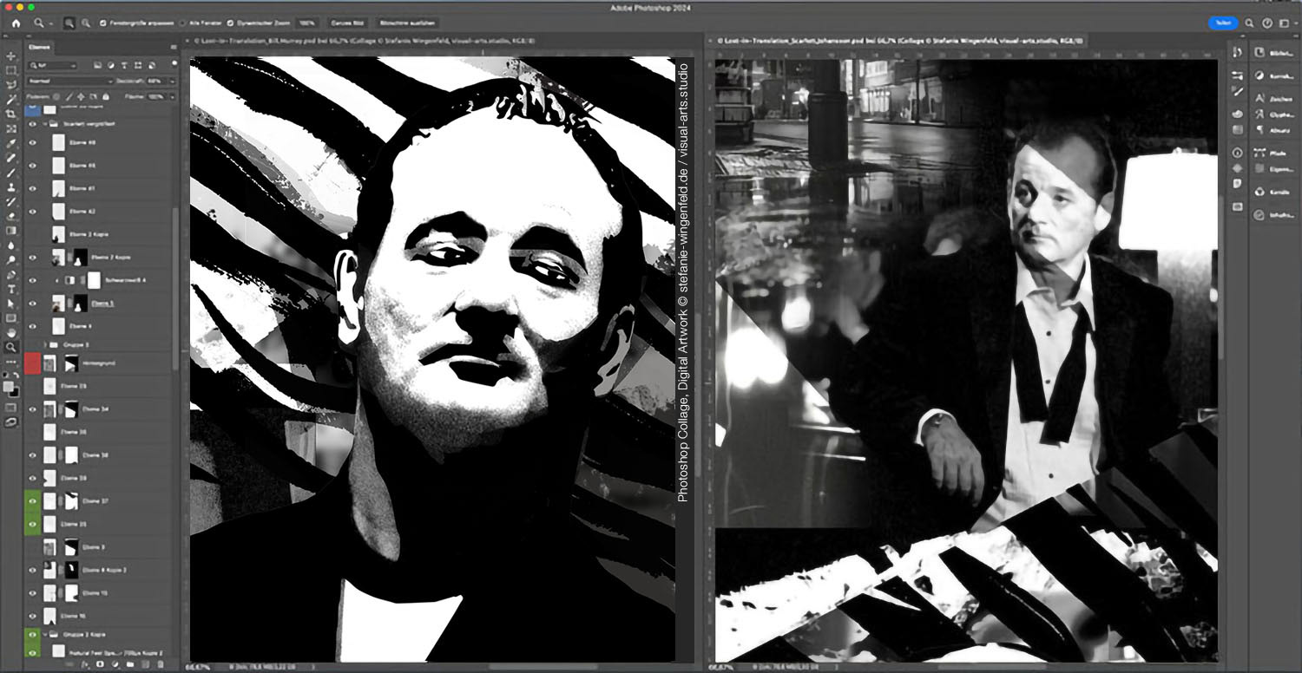
Task: Hide the 'Ebene 4' layer
Action: (x=33, y=327)
